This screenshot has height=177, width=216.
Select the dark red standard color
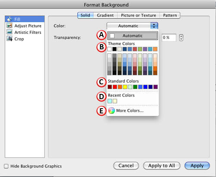(x=110, y=87)
